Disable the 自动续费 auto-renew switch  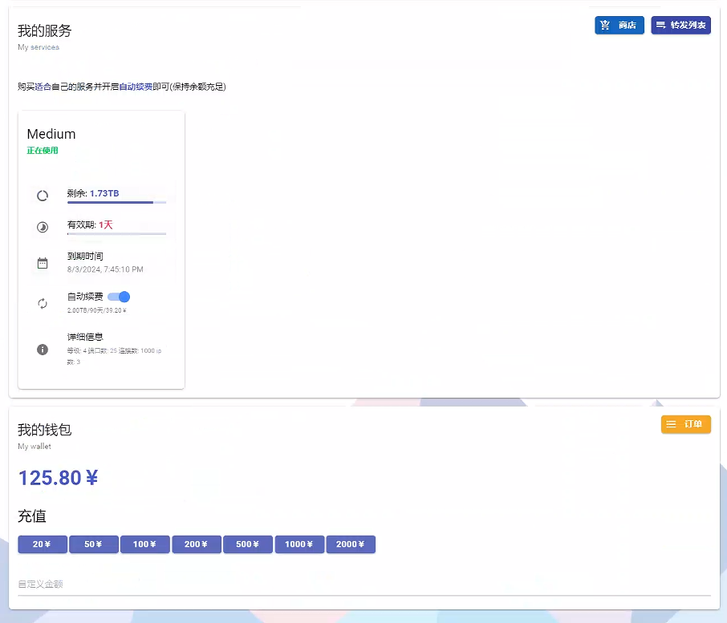click(x=119, y=297)
